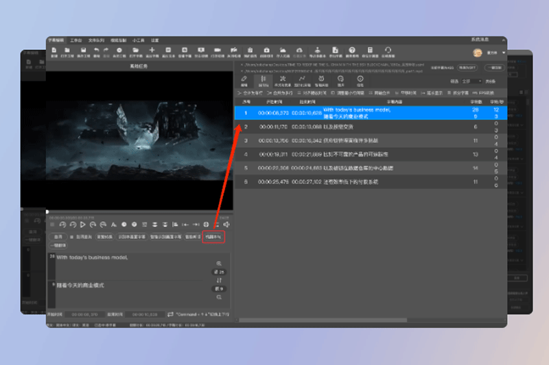Click the Save project floppy-disk icon

82,51
